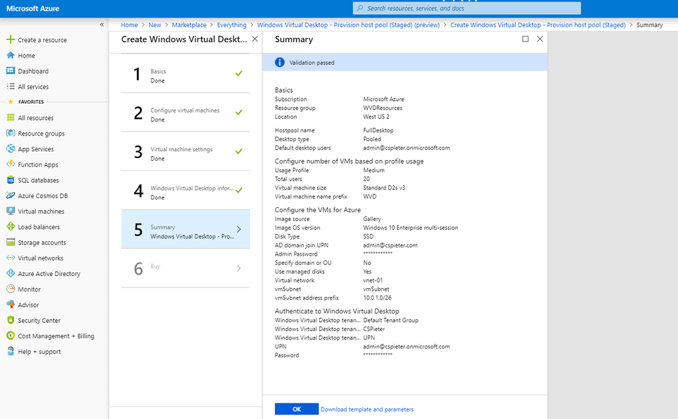
Task: Select step 5 Summary
Action: coord(185,229)
